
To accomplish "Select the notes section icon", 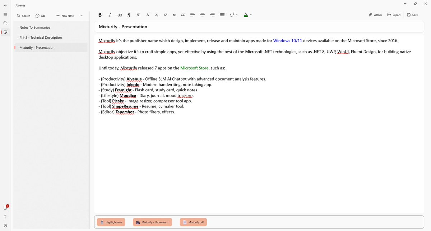I will 5,32.
